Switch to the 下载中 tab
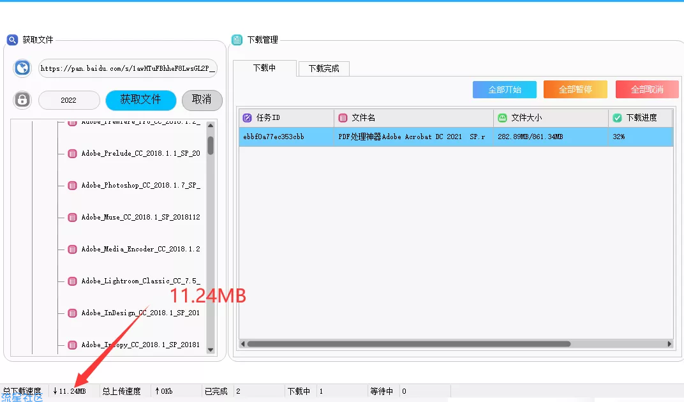The width and height of the screenshot is (684, 402). 265,68
